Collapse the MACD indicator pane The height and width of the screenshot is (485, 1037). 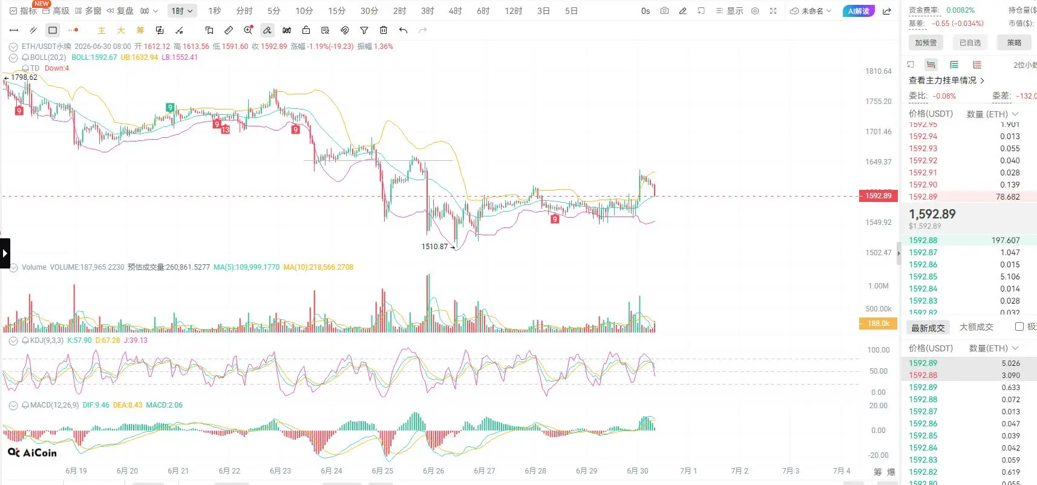(13, 405)
